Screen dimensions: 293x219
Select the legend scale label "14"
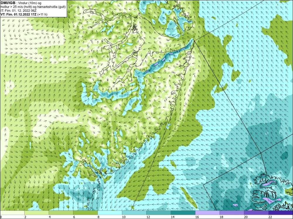click(x=173, y=217)
